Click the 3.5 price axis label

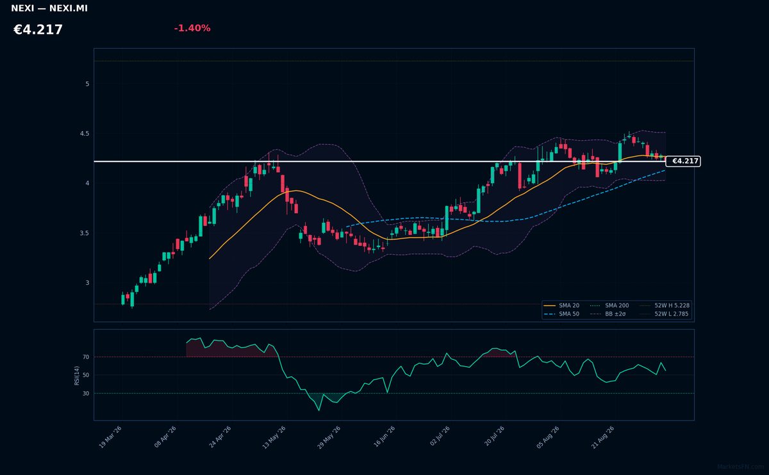pos(84,233)
